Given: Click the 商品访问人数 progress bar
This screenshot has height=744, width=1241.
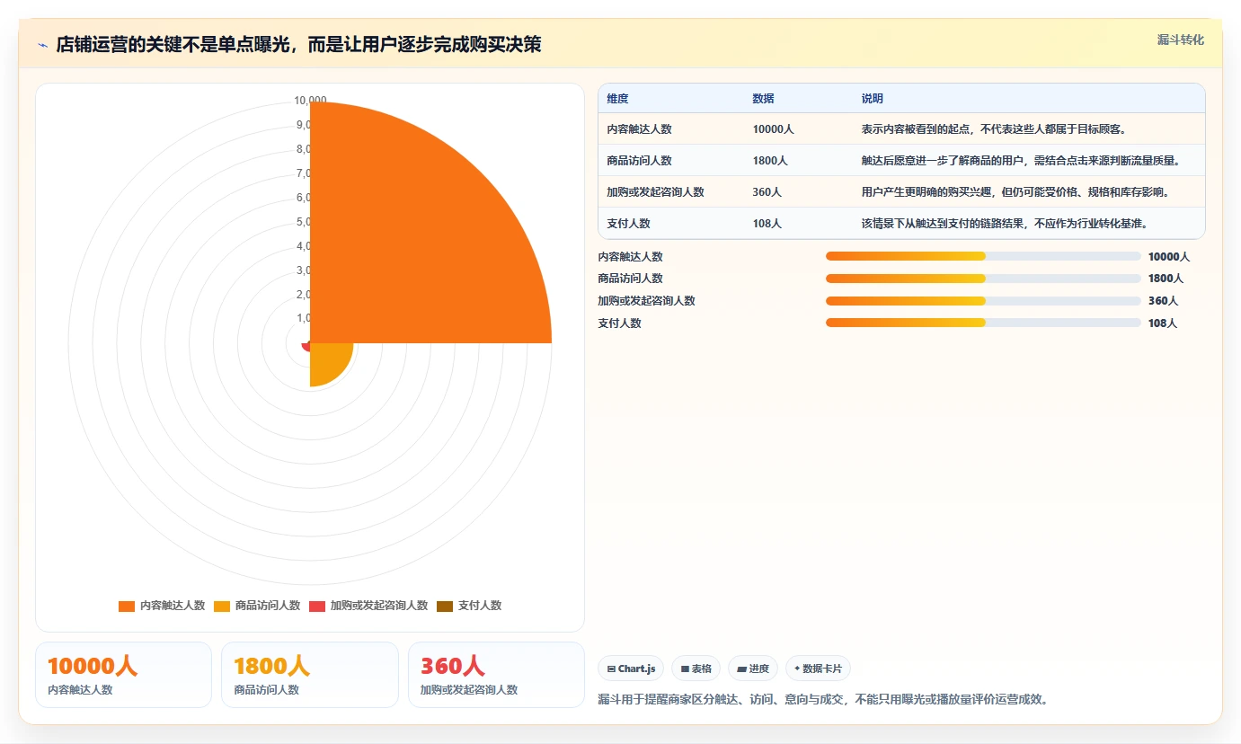Looking at the screenshot, I should (983, 279).
